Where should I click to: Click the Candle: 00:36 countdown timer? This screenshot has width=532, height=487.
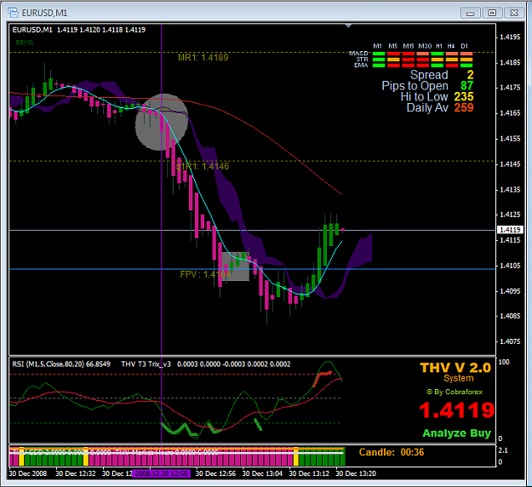coord(392,452)
